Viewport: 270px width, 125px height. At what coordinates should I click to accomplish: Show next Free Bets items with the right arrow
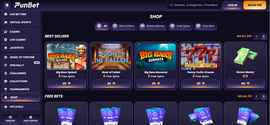click(264, 96)
